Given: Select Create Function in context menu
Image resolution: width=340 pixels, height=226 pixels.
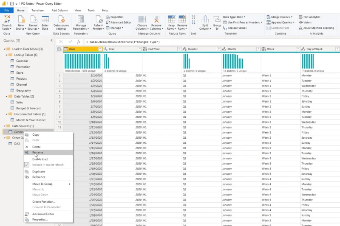Looking at the screenshot, I should coord(48,201).
